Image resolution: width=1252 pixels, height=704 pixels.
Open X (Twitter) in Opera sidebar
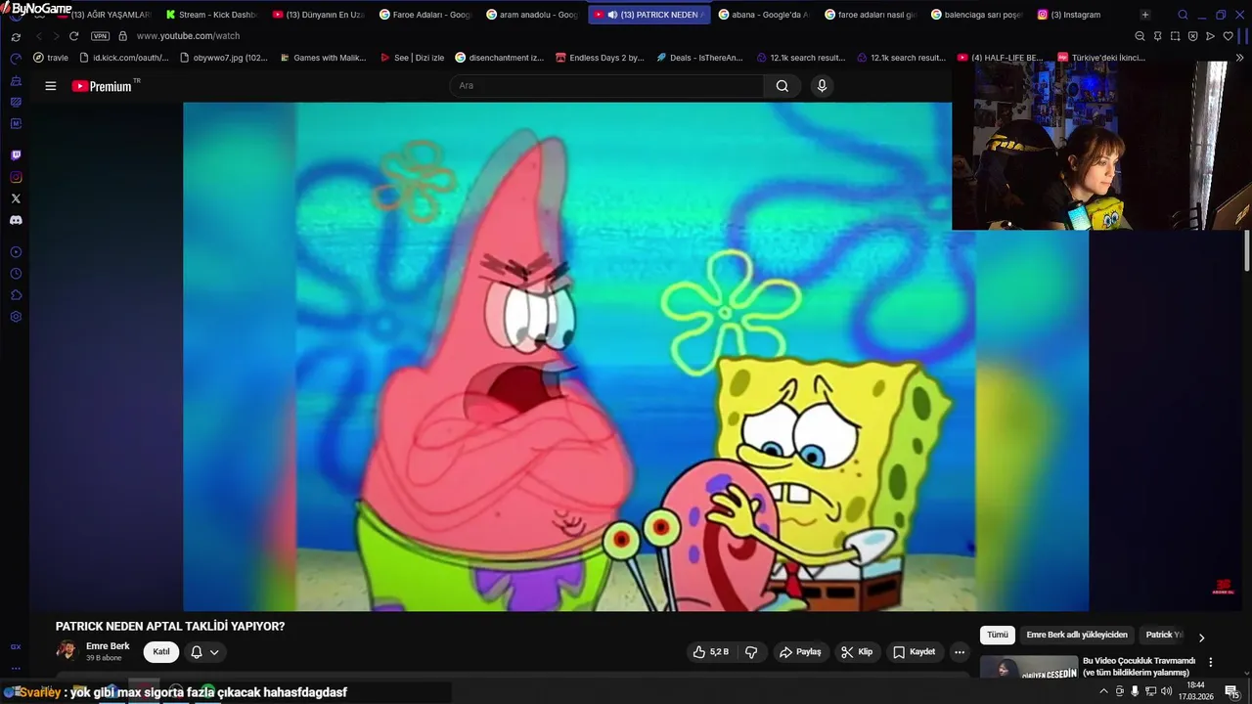16,198
